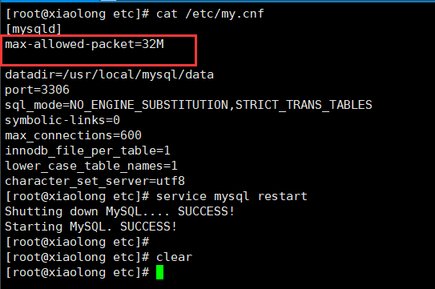The height and width of the screenshot is (289, 435).
Task: Click the 'Shutting down MySQL.... SUCCESS!' output
Action: coord(120,211)
